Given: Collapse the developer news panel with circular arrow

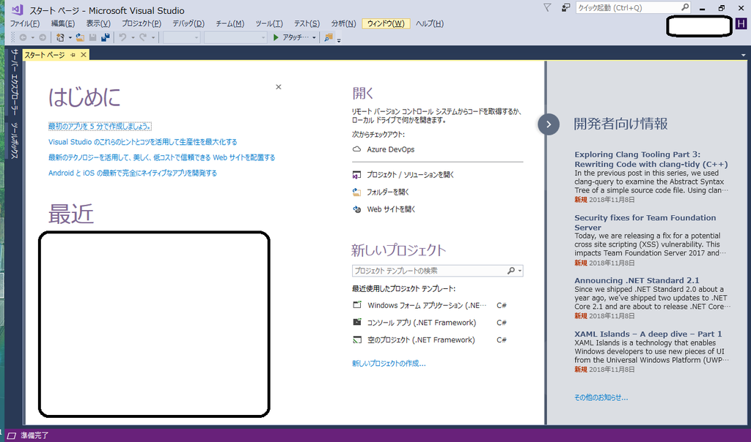Looking at the screenshot, I should pos(549,124).
